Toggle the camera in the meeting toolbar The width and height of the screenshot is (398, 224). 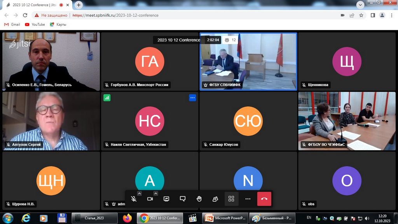[150, 199]
